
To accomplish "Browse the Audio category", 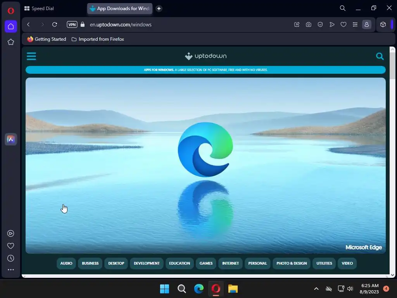I will [66, 263].
